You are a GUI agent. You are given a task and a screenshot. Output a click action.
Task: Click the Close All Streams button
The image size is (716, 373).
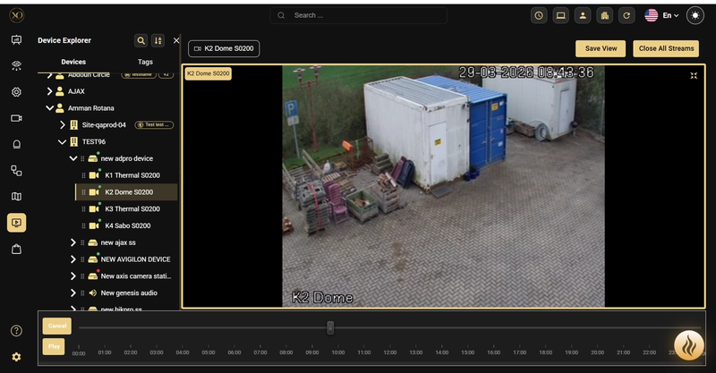(x=666, y=48)
